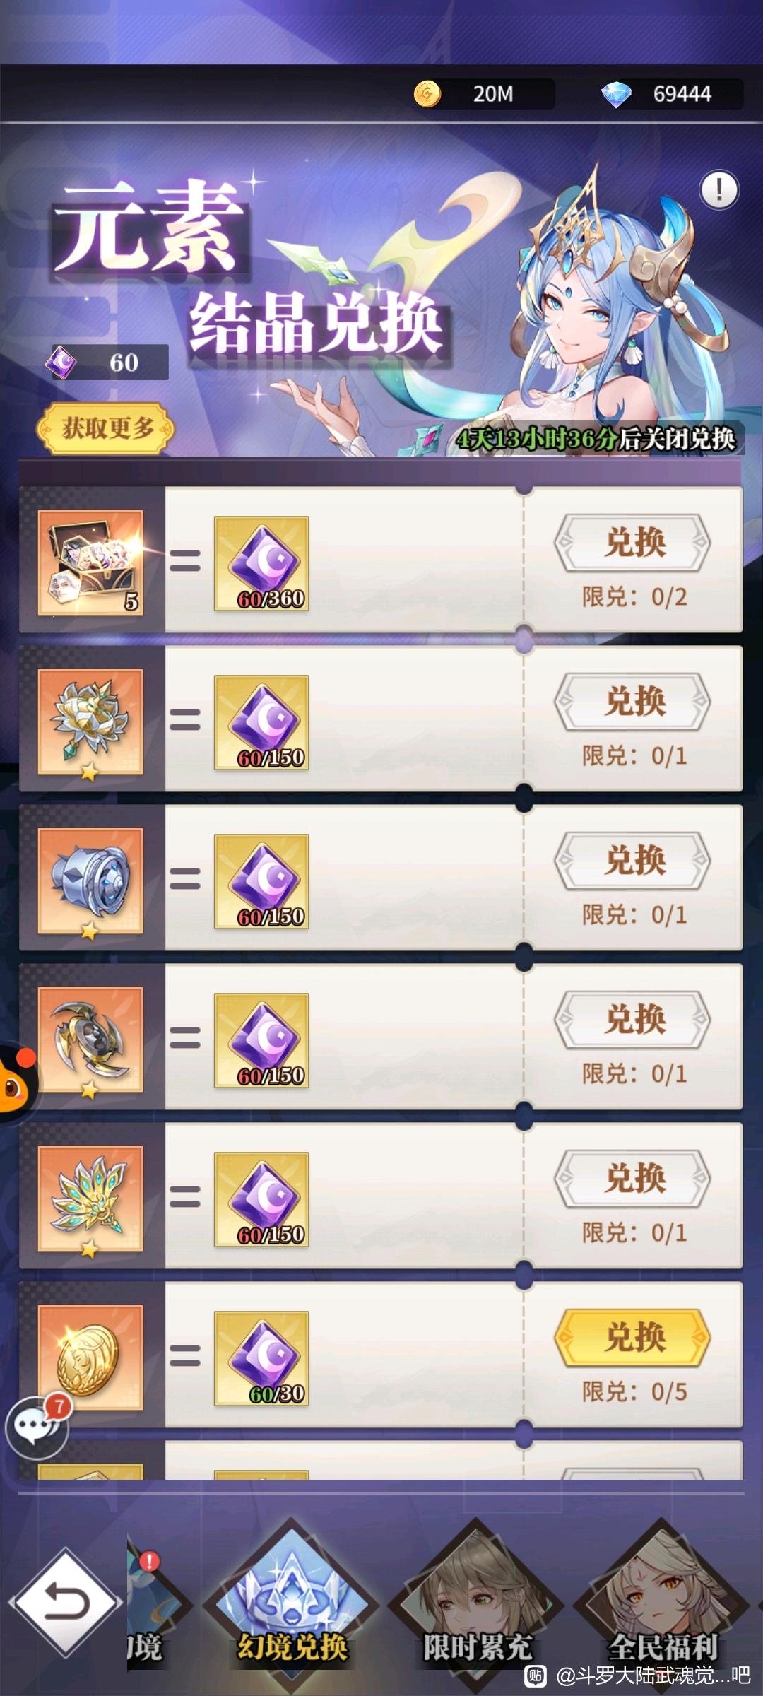Tap the exclamation info icon

pyautogui.click(x=719, y=189)
